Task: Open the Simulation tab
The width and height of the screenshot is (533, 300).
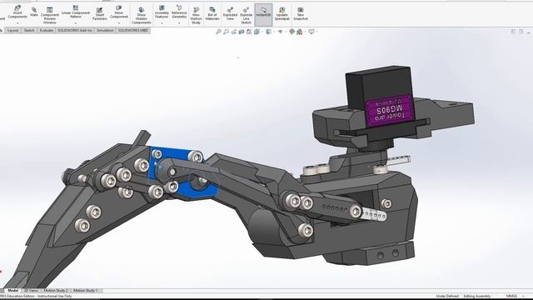Action: pos(105,30)
